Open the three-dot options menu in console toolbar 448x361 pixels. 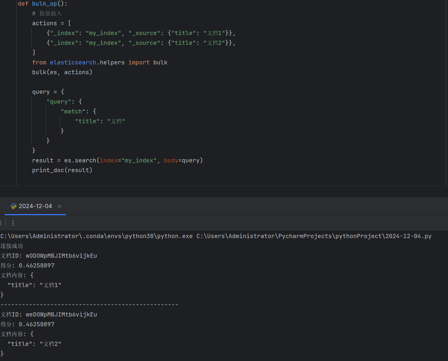point(13,223)
